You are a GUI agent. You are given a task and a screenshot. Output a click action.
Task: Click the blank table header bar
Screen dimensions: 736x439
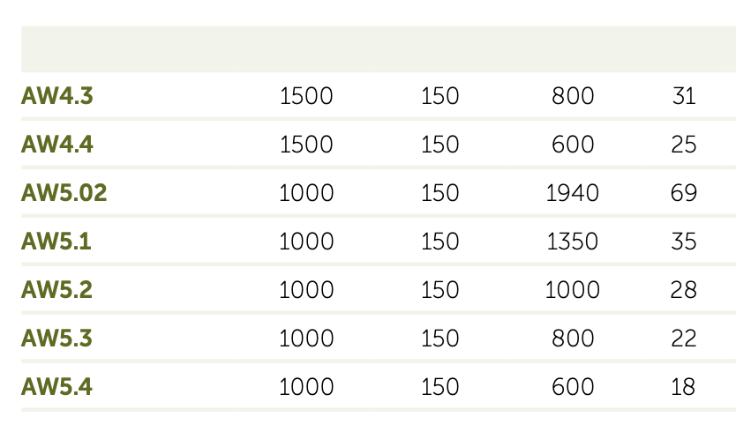click(378, 48)
